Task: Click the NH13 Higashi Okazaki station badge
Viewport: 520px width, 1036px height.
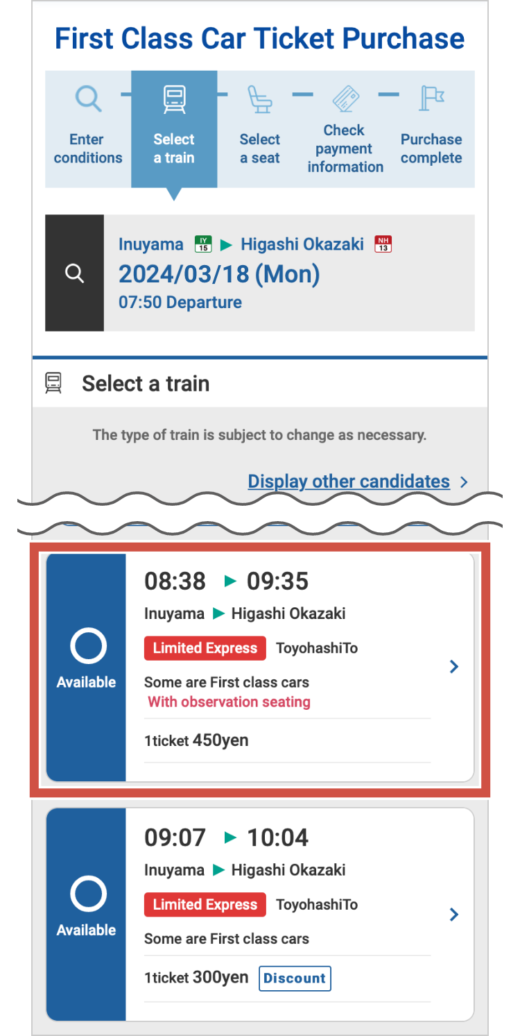Action: [x=383, y=244]
